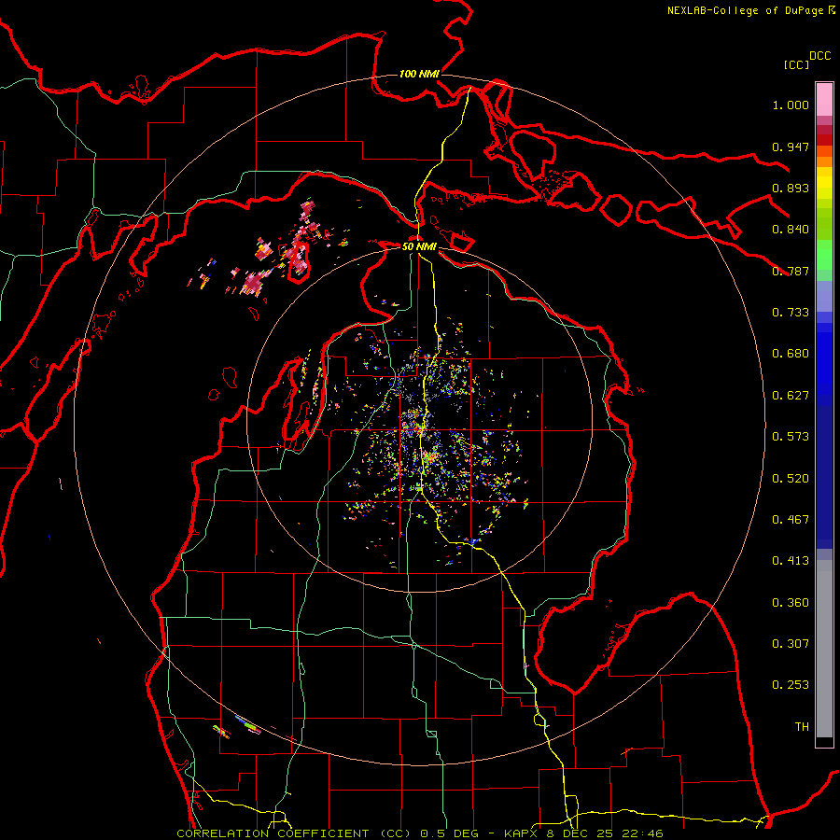Click the 0.733 legend value
840x840 pixels.
(791, 313)
